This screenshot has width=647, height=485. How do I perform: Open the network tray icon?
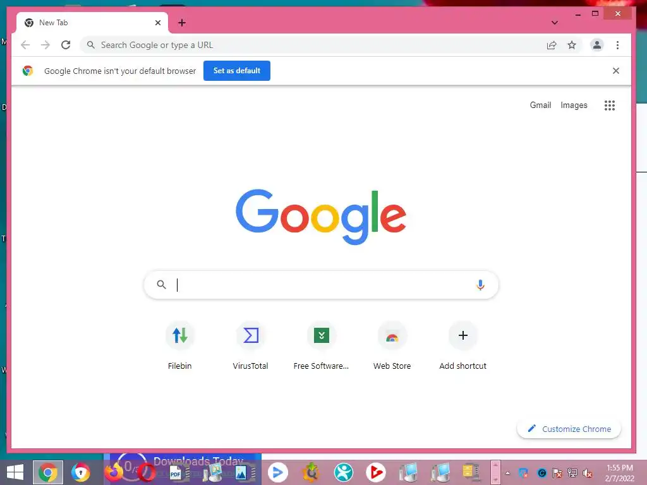572,473
